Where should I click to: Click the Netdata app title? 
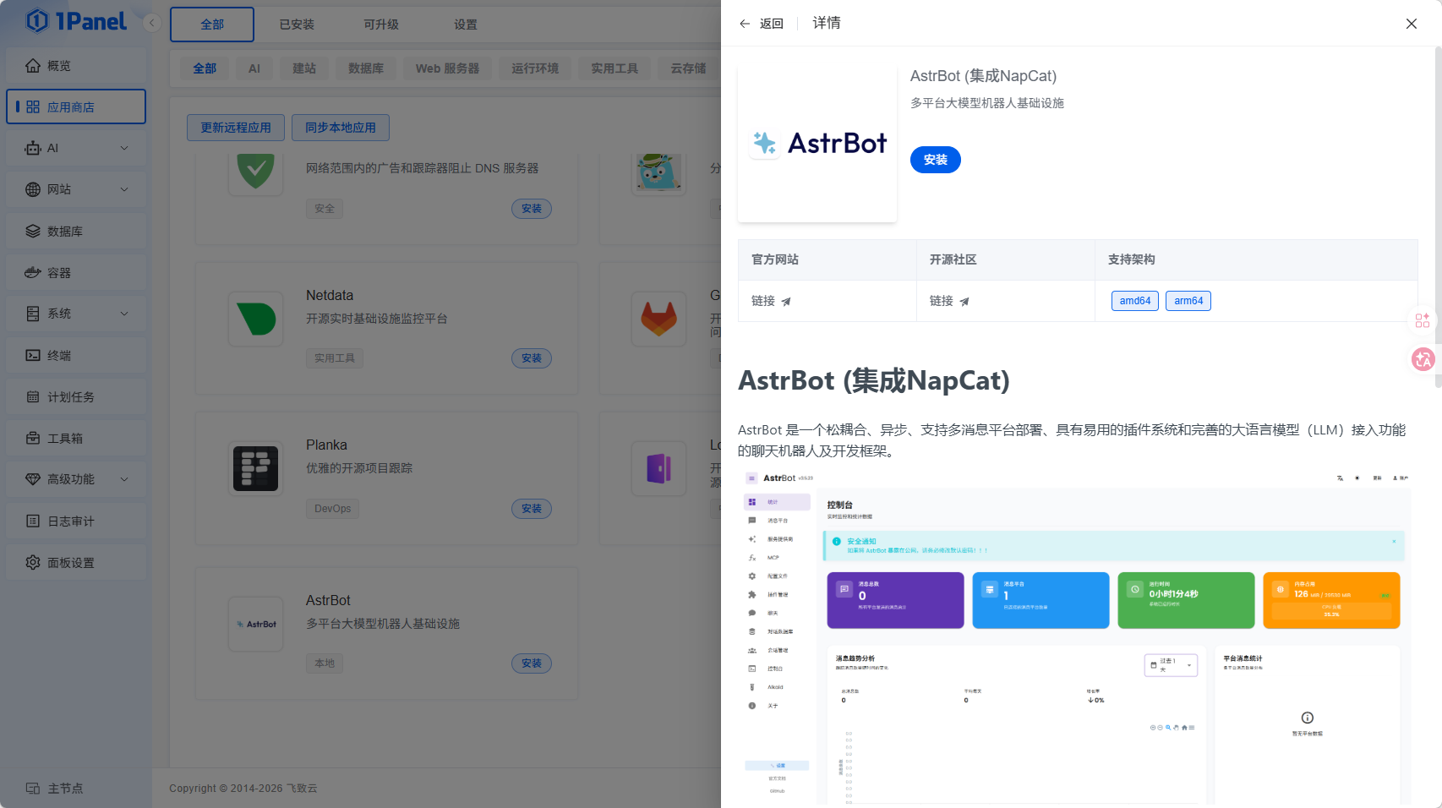click(x=330, y=295)
